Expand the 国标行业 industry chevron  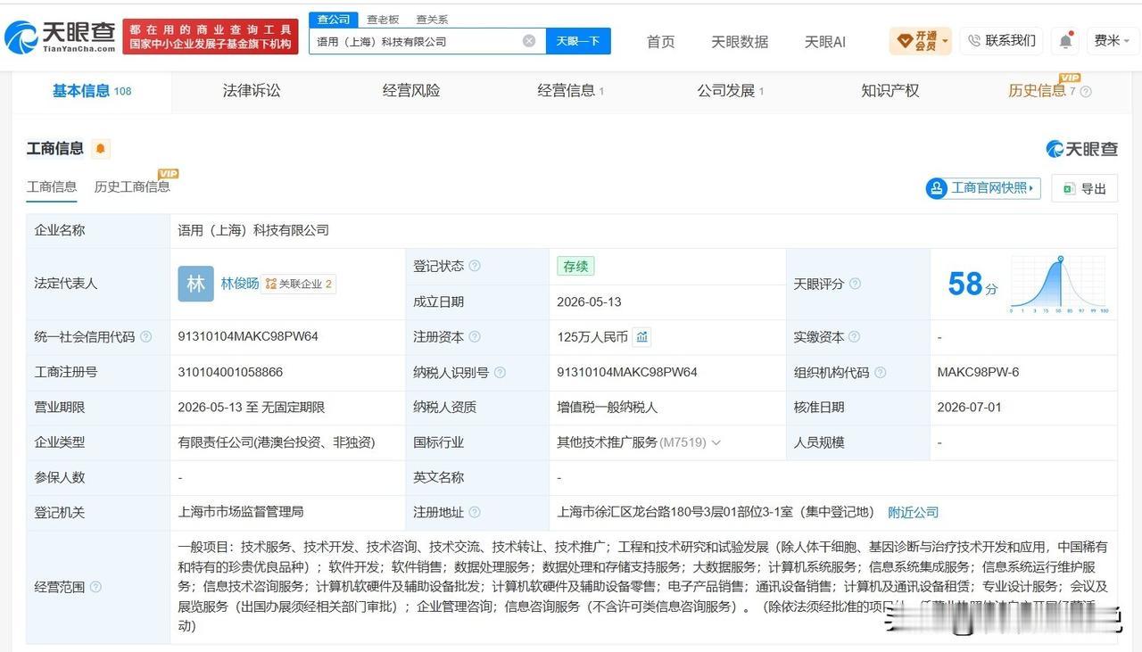click(x=716, y=442)
